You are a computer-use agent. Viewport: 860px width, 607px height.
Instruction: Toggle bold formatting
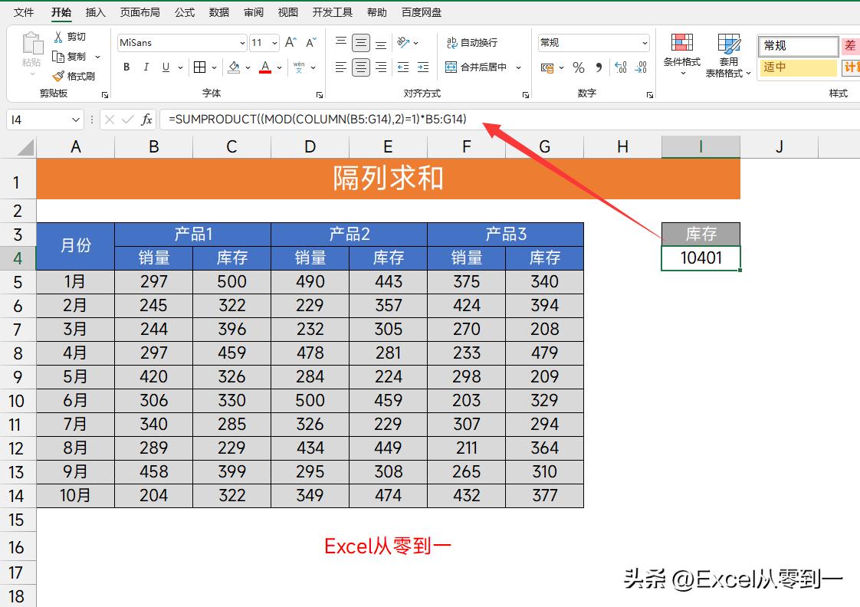[x=126, y=67]
